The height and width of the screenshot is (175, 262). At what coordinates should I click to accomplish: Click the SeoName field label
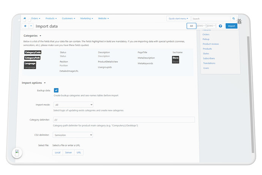tap(177, 52)
